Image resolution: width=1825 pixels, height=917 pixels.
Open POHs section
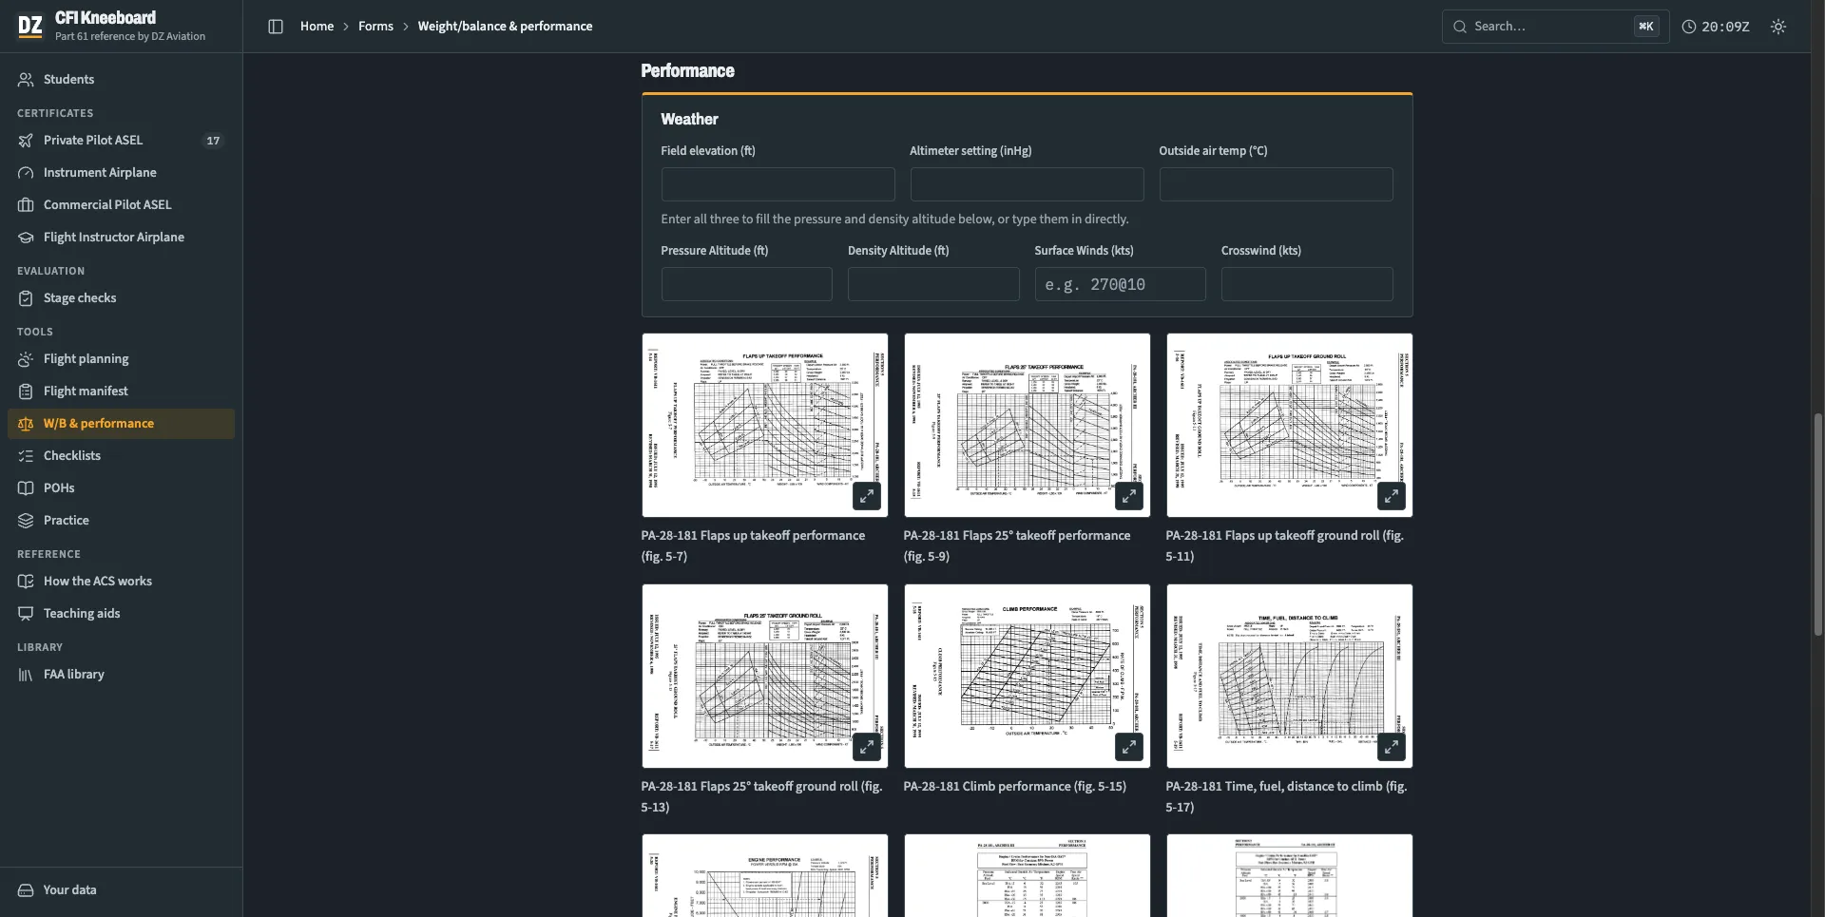pos(121,488)
